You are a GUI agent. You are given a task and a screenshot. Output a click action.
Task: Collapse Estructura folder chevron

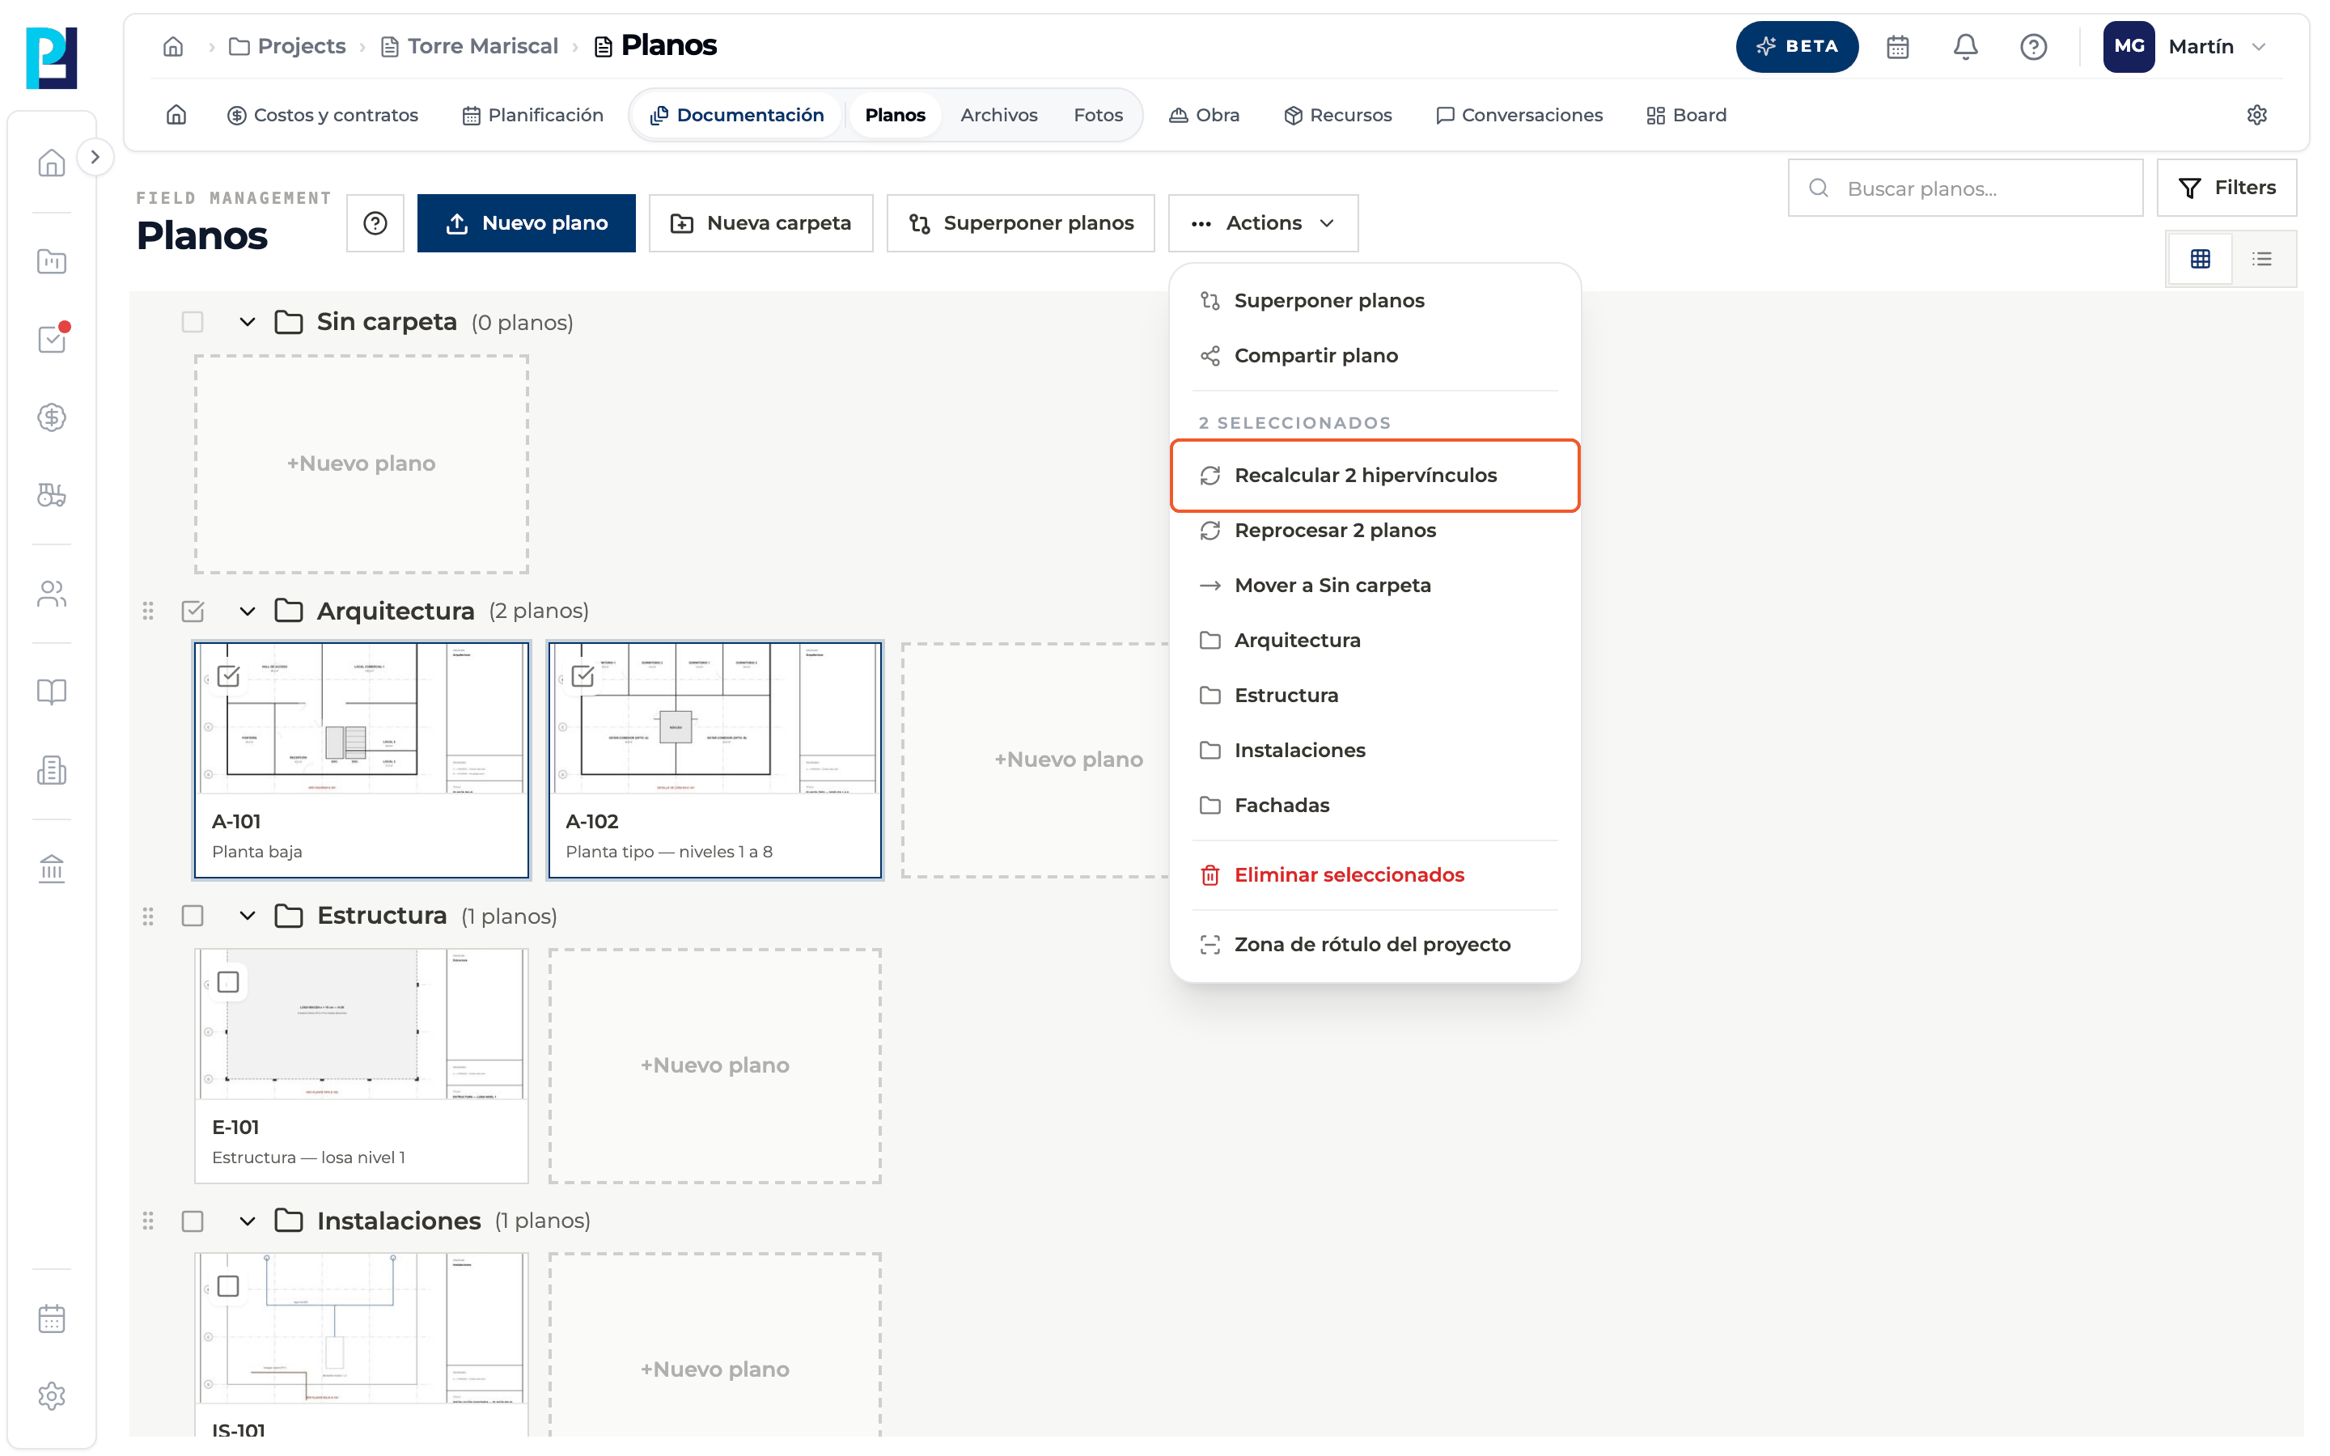pos(248,916)
